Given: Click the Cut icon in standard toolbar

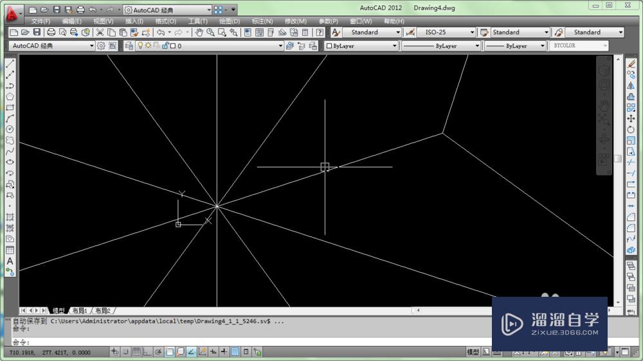Looking at the screenshot, I should pos(100,32).
